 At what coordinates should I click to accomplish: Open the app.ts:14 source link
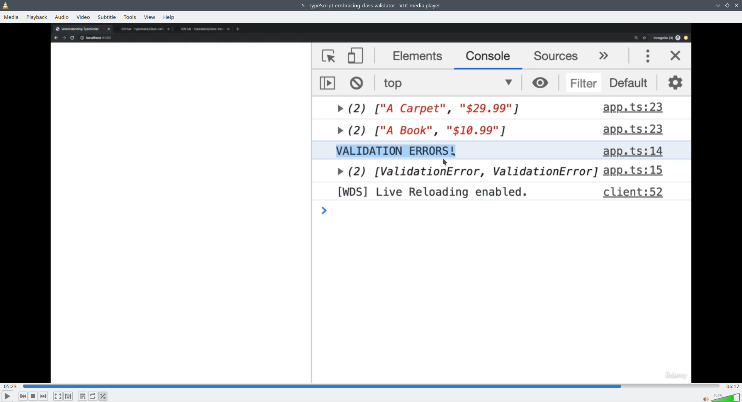633,151
